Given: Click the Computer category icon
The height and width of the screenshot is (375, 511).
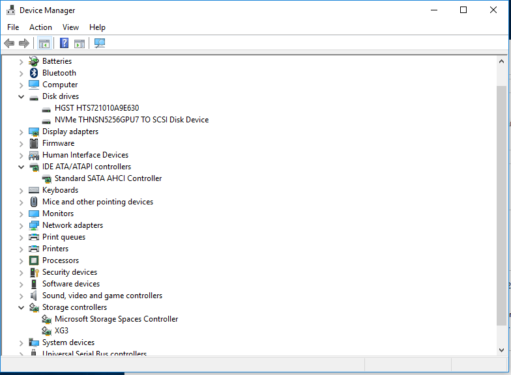Looking at the screenshot, I should 34,85.
